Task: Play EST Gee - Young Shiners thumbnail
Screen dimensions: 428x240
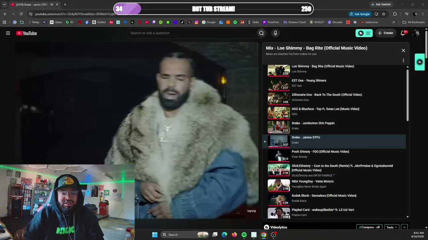Action: 279,84
